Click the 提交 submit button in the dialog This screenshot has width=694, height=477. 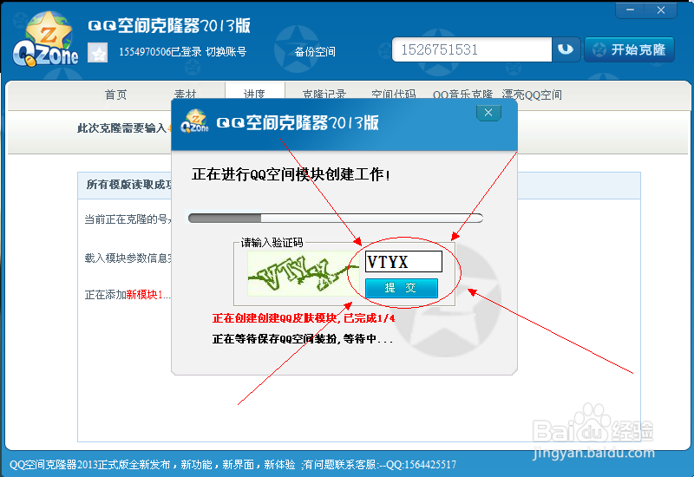pos(402,288)
